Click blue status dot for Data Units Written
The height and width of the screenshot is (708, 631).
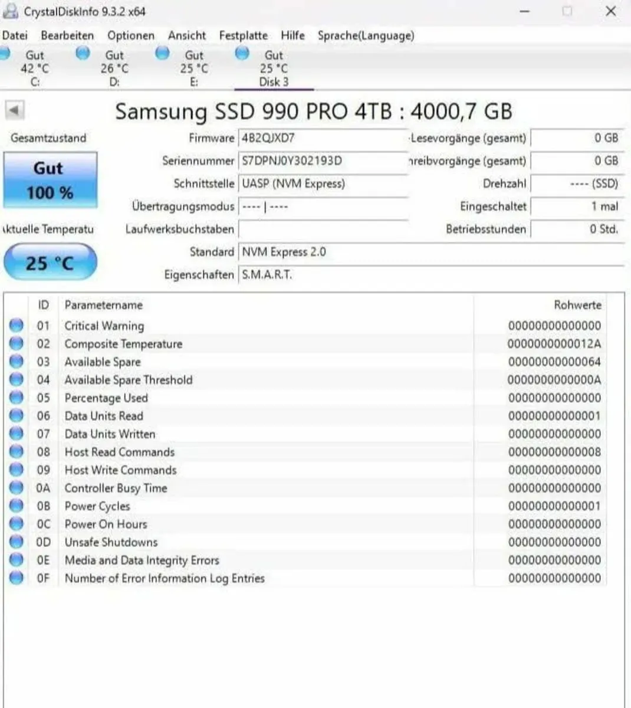click(16, 434)
